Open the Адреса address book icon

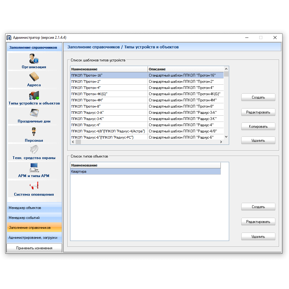tap(34, 77)
